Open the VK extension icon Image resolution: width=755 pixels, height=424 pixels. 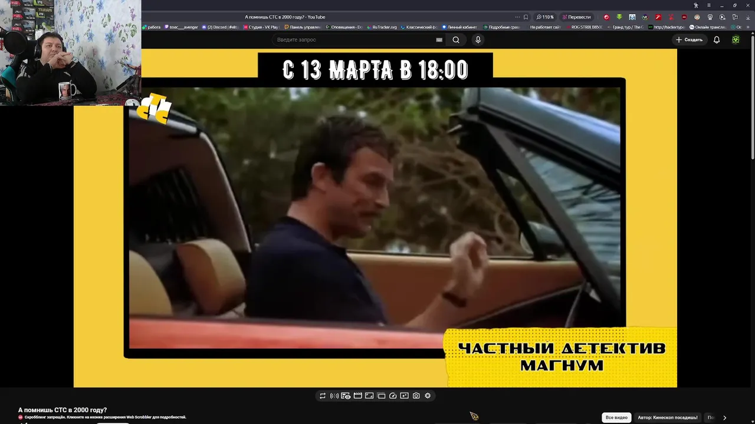(x=645, y=17)
